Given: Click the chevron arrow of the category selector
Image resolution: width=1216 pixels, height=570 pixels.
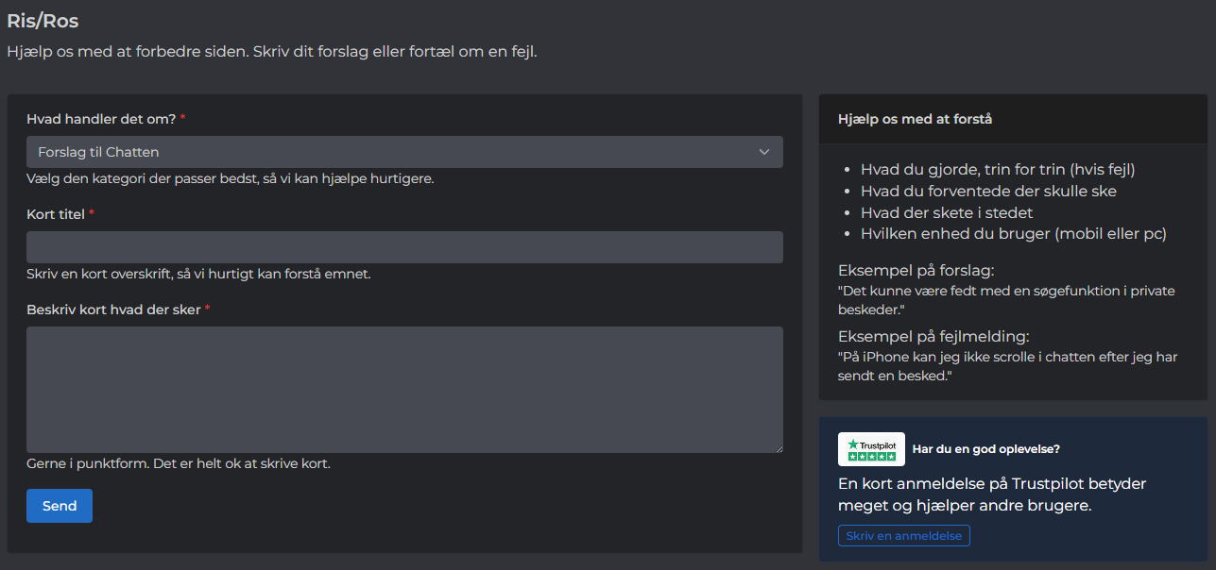Looking at the screenshot, I should point(764,152).
